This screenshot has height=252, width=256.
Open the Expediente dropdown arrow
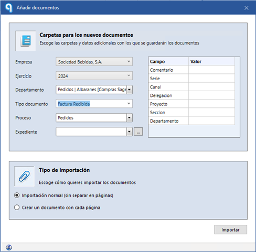[129, 132]
